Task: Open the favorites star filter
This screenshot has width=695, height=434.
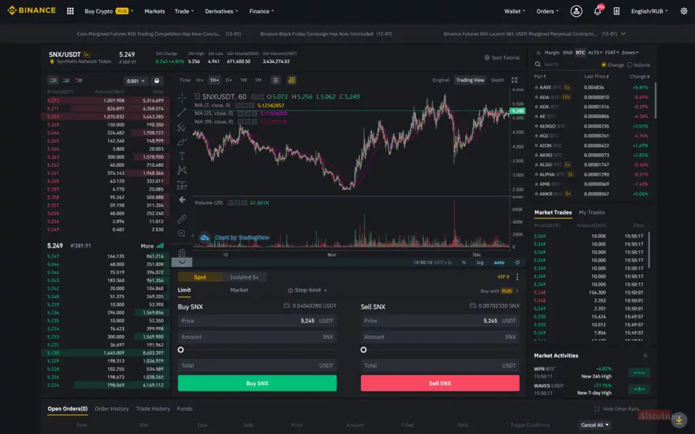Action: [538, 53]
